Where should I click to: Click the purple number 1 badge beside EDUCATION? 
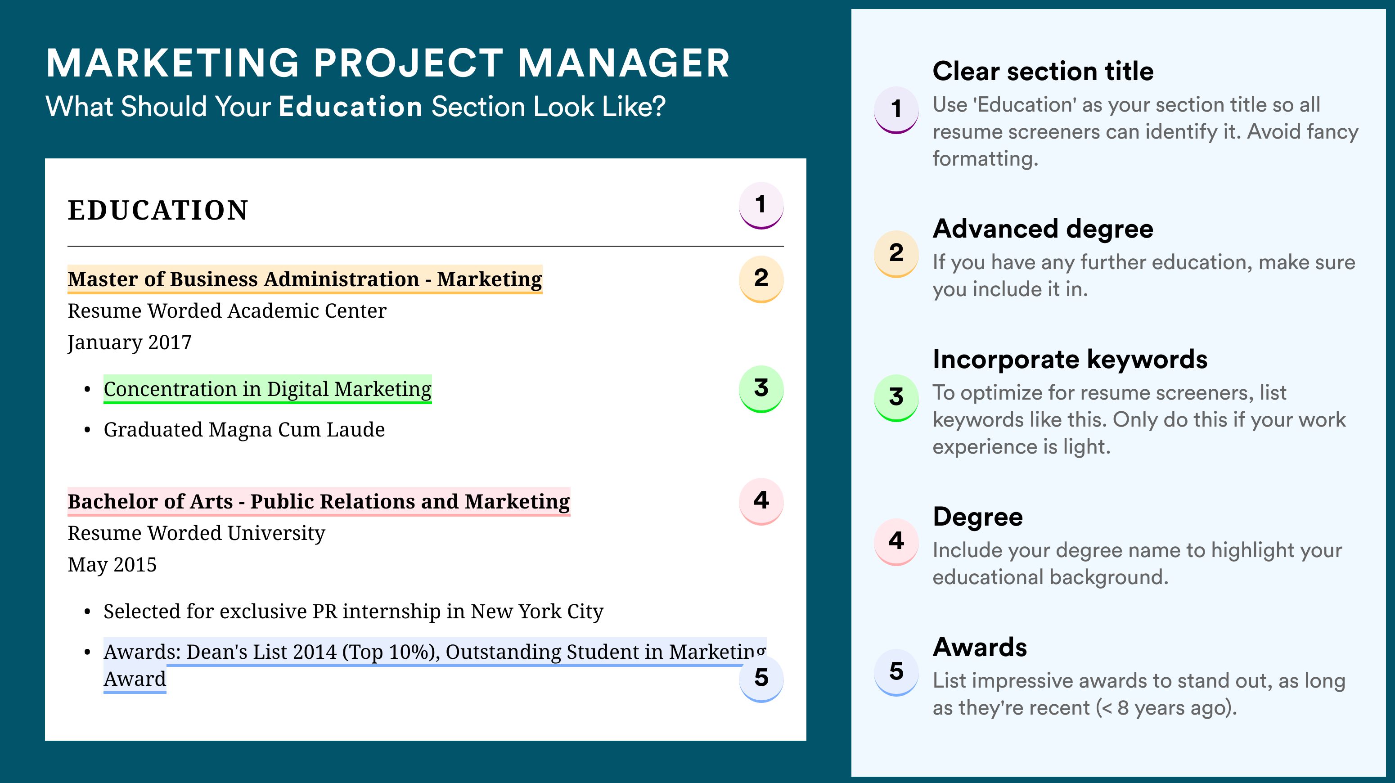pyautogui.click(x=761, y=205)
